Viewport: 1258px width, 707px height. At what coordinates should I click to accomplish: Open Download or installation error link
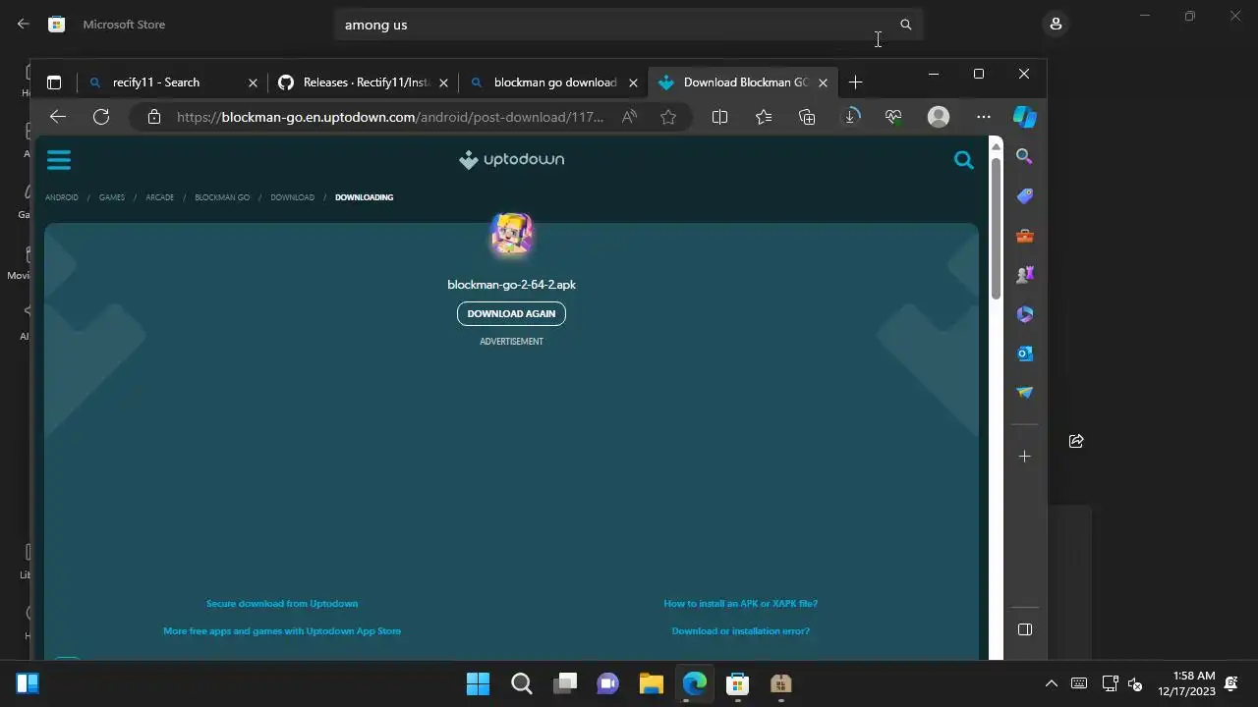coord(740,631)
